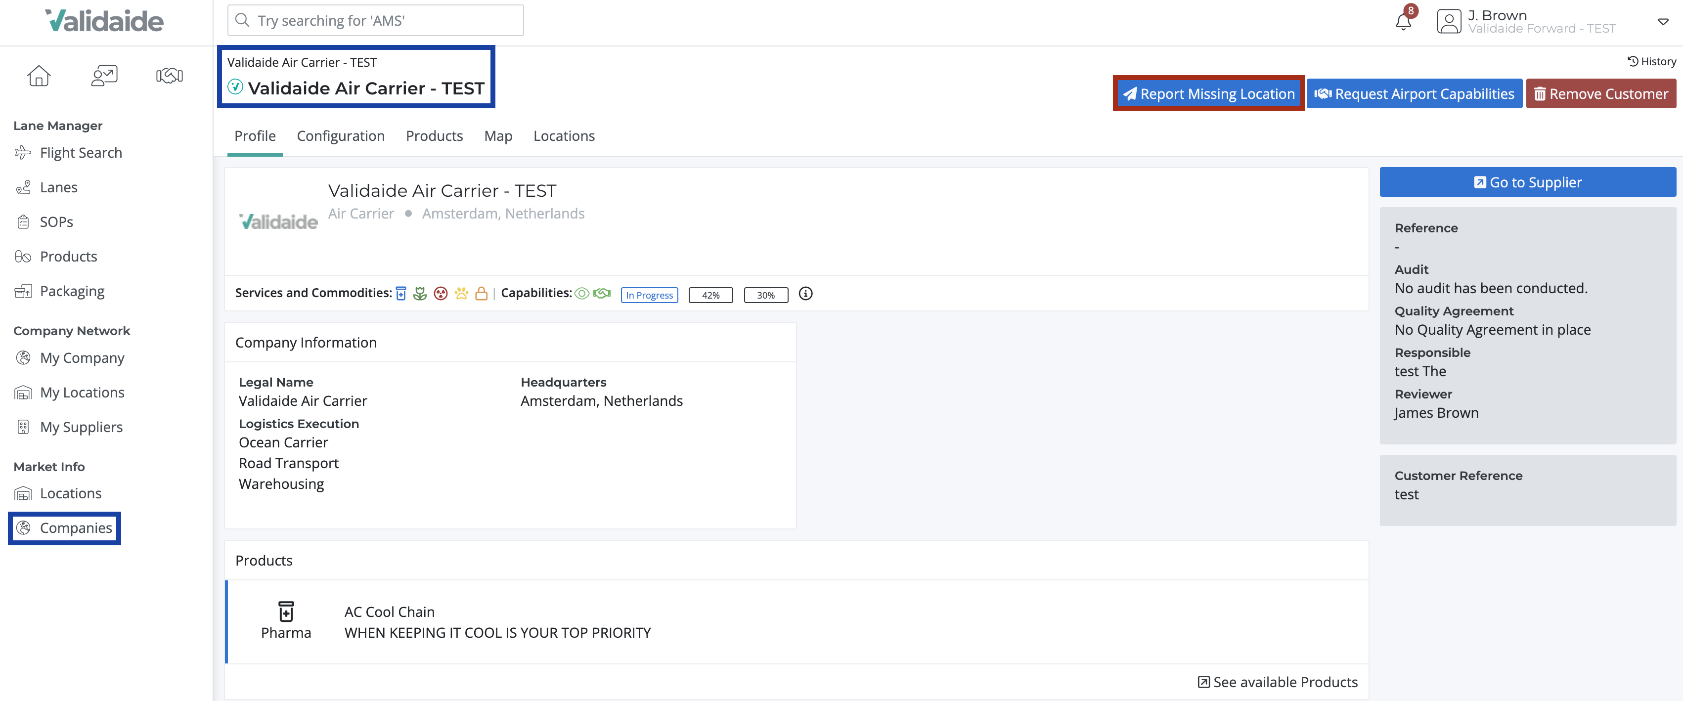This screenshot has height=701, width=1683.
Task: Click the Validaide logo at top left
Action: [x=104, y=21]
